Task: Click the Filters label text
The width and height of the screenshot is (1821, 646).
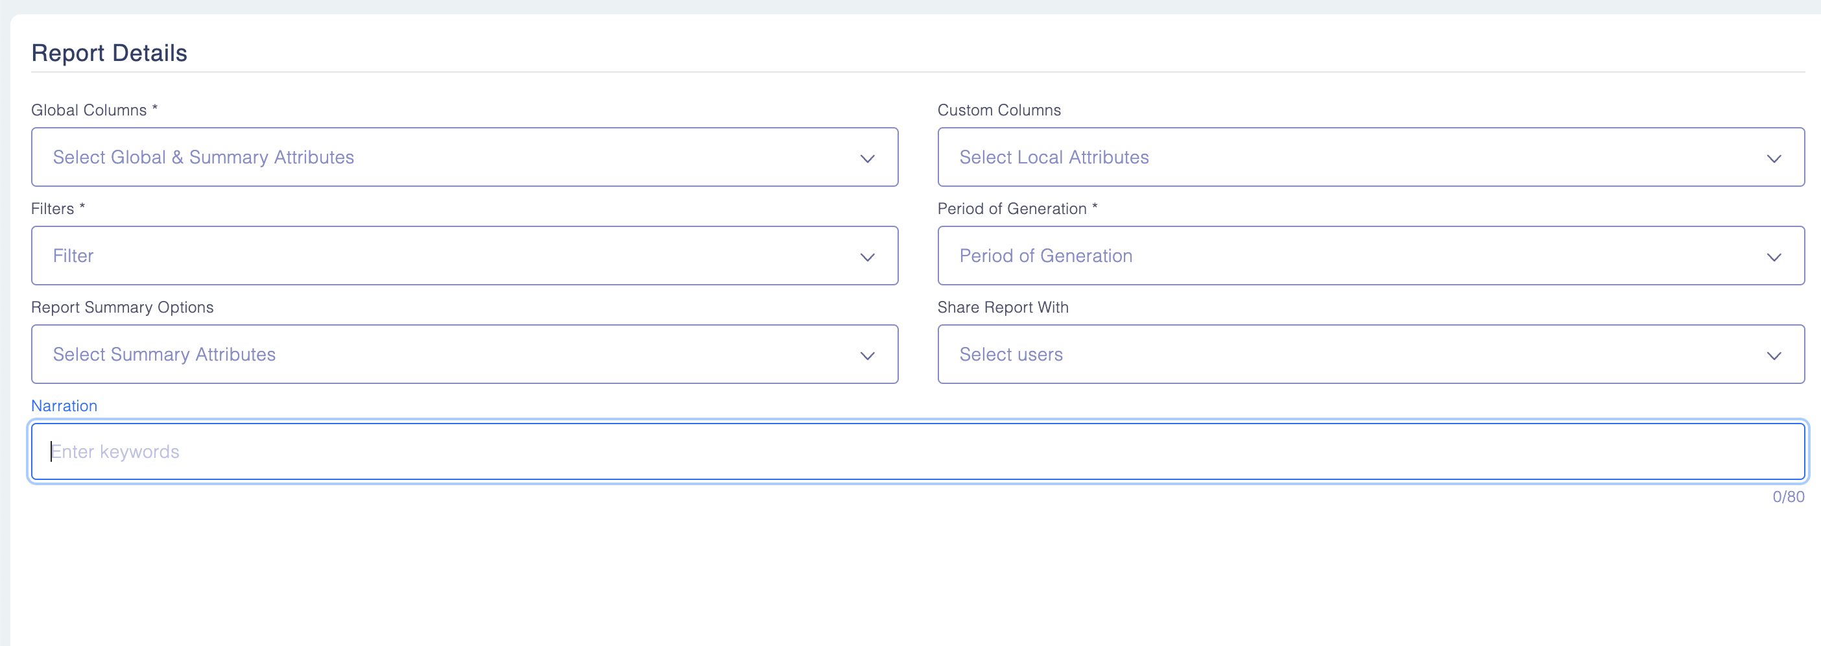Action: coord(53,208)
